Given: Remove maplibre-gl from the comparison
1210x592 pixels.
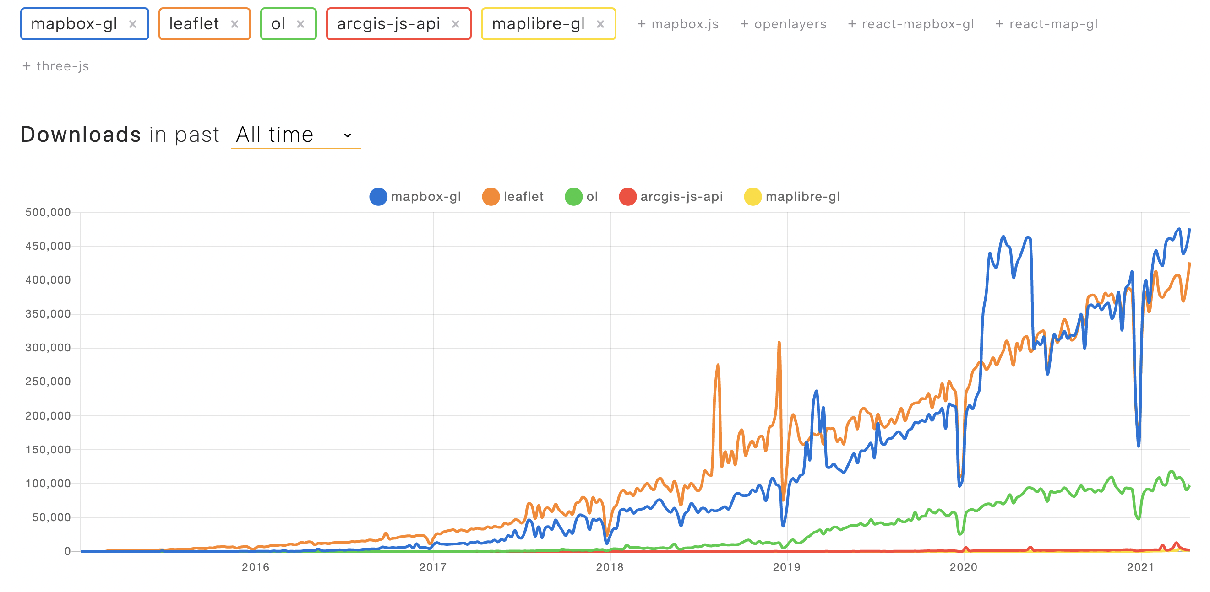Looking at the screenshot, I should point(600,24).
